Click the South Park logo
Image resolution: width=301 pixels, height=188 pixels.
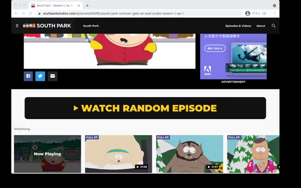pyautogui.click(x=47, y=26)
